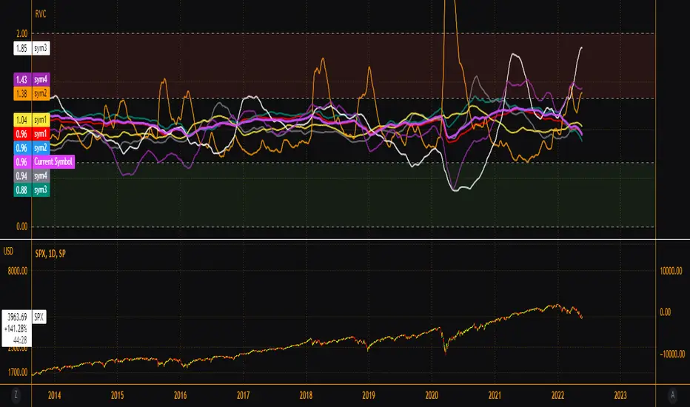Click the A auto-scale button at bottom right
Image resolution: width=690 pixels, height=407 pixels.
[672, 395]
